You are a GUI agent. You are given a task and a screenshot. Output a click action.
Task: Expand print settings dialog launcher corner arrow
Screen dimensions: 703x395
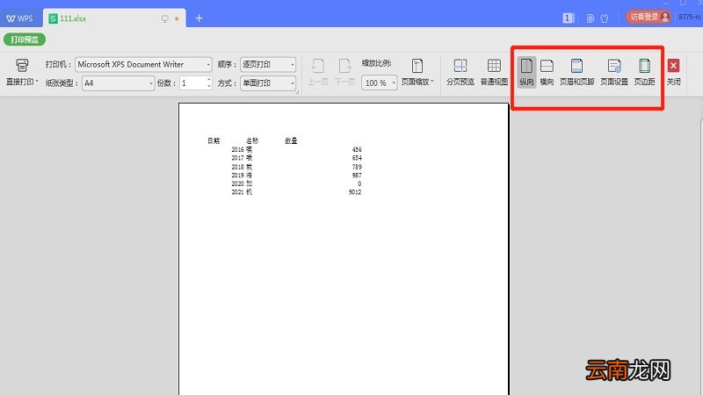pos(297,92)
